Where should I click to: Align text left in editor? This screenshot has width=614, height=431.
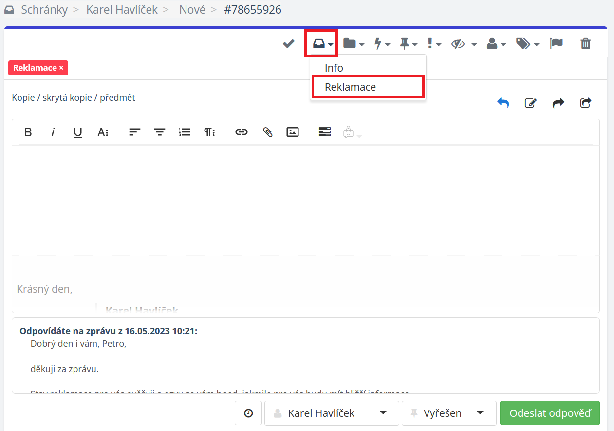135,132
